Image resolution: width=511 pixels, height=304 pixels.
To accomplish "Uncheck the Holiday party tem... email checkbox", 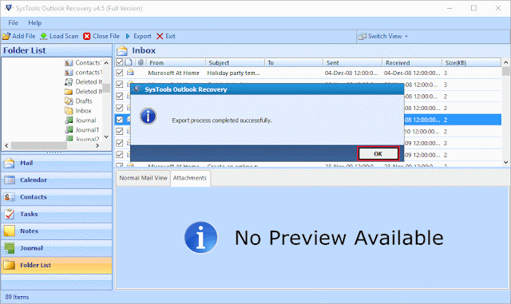I will 120,73.
